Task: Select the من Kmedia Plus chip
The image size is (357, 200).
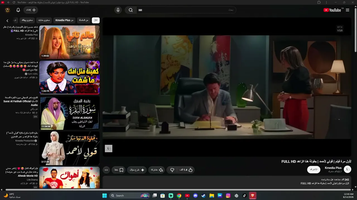Action: click(x=64, y=20)
